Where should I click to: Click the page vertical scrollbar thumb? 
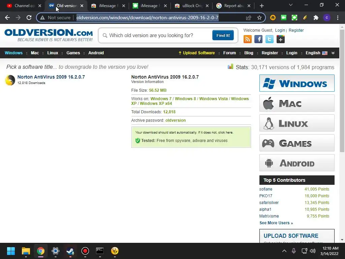pyautogui.click(x=342, y=90)
